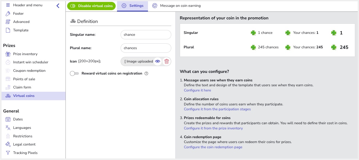Follow Configure the coin redemption page link
The image size is (359, 160).
213,147
